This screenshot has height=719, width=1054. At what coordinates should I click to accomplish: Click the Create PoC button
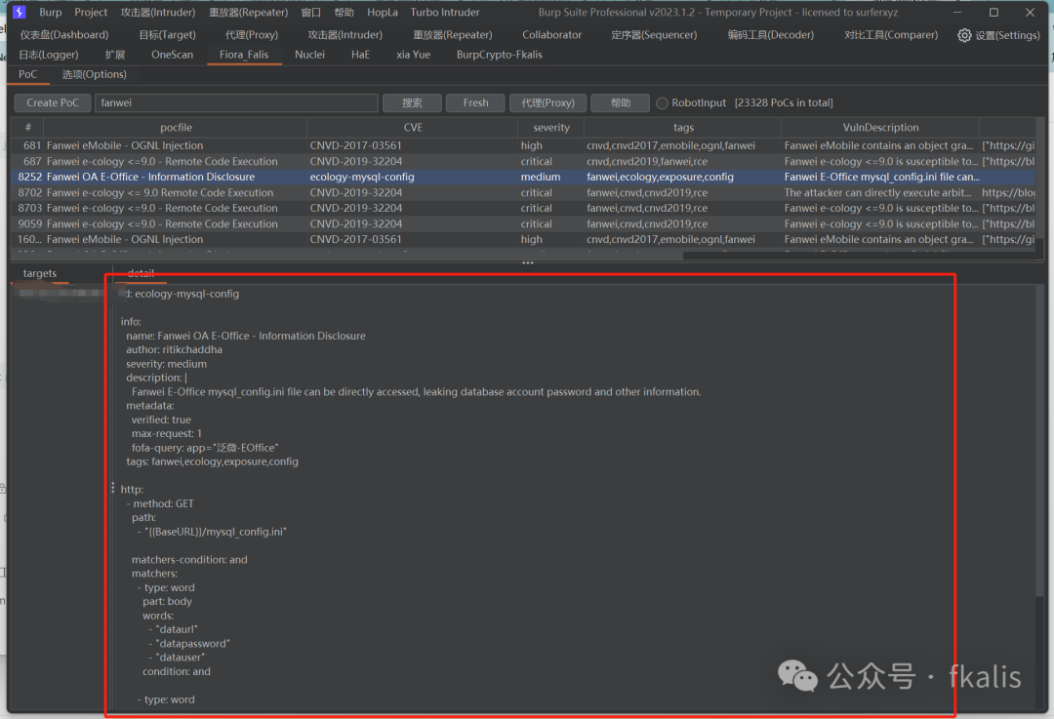[53, 102]
